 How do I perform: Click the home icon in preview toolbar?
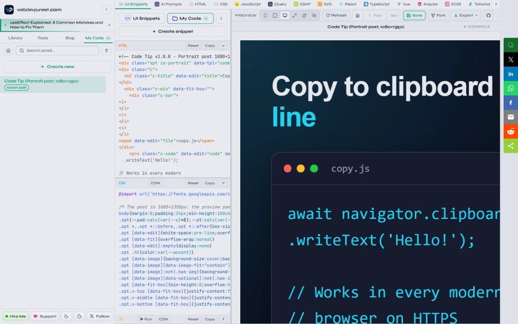coord(357,15)
